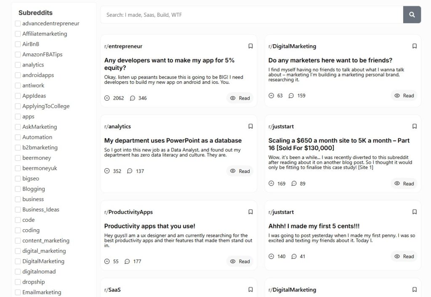Tick the DigitalMarketing subreddit checkbox
The image size is (431, 297).
18,261
